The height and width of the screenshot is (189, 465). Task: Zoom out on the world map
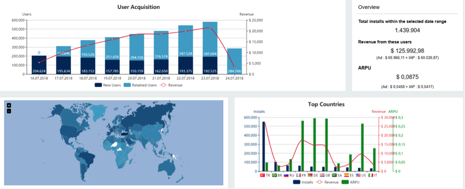(9, 111)
